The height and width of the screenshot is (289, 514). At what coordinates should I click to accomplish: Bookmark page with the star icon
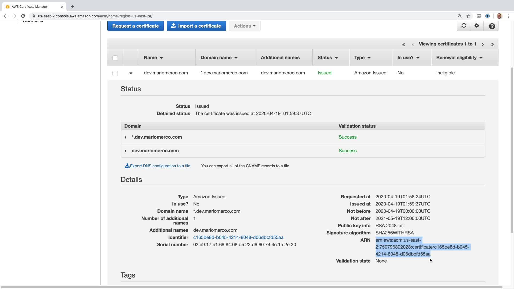pyautogui.click(x=468, y=16)
